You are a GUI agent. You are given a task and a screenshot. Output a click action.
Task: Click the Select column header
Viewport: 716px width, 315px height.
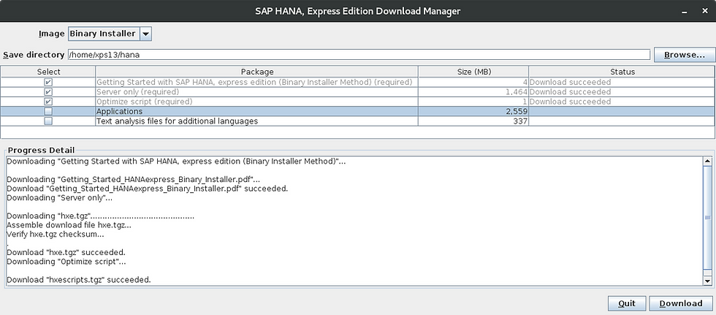[48, 72]
